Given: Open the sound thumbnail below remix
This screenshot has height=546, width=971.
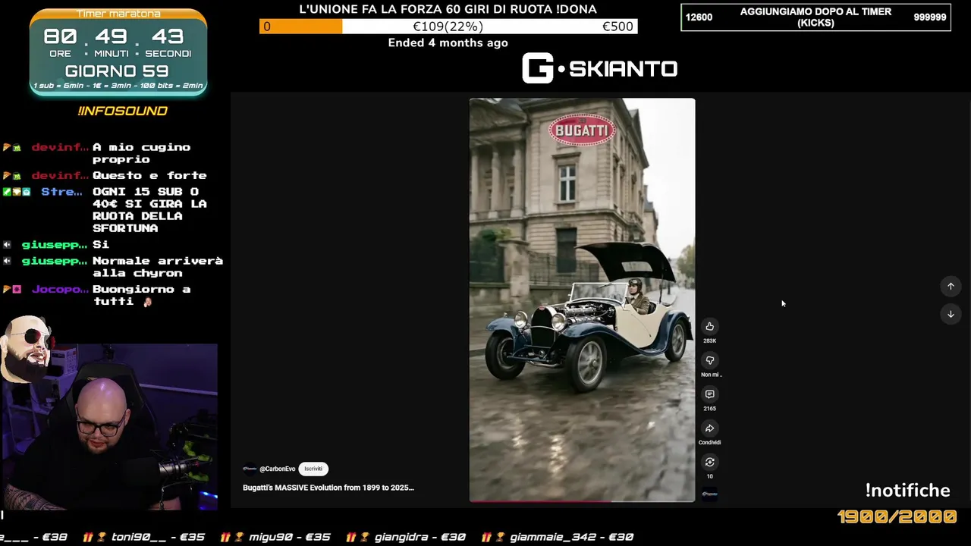Looking at the screenshot, I should 709,494.
